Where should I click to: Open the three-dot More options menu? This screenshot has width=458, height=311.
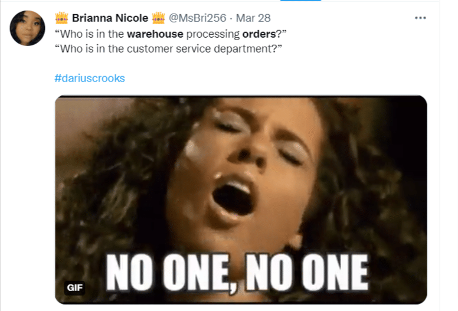pos(420,18)
